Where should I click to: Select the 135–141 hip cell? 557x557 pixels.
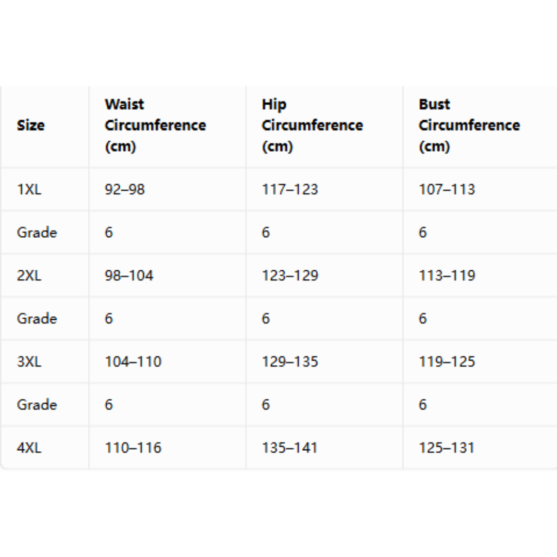point(289,448)
